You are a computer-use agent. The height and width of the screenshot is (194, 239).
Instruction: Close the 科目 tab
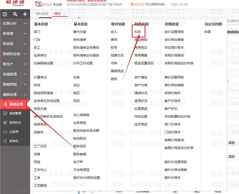[64, 14]
